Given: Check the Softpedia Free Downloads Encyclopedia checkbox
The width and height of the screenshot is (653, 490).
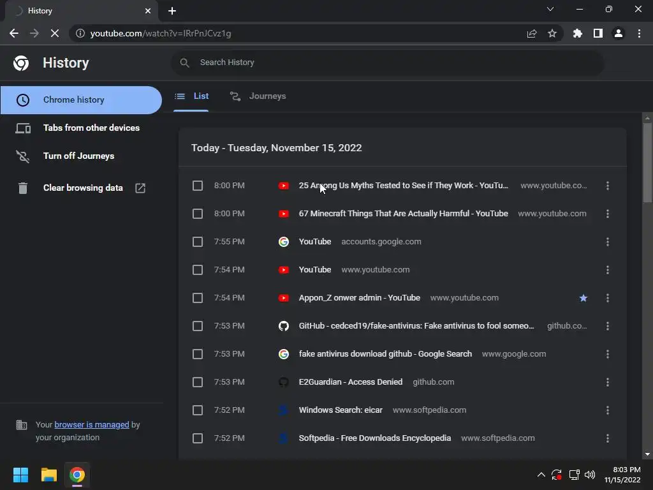Looking at the screenshot, I should point(198,438).
